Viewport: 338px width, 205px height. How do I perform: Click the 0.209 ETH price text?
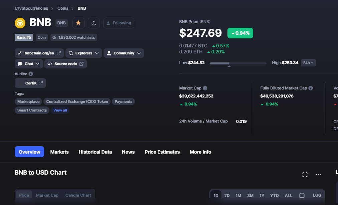(x=191, y=52)
